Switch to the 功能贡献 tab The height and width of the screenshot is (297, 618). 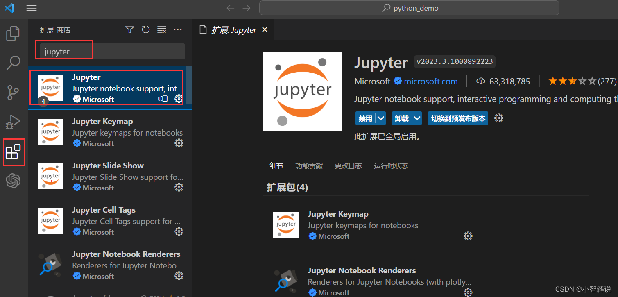[x=309, y=166]
